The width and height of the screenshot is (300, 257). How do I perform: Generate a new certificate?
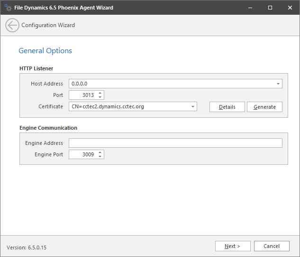(x=264, y=107)
